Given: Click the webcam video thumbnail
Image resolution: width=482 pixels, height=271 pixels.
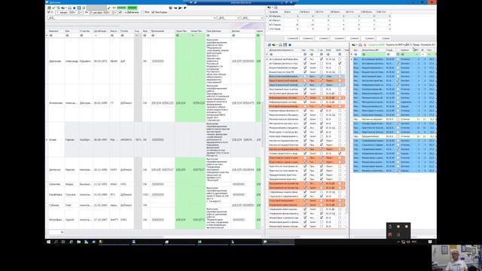Looking at the screenshot, I should coord(456,257).
